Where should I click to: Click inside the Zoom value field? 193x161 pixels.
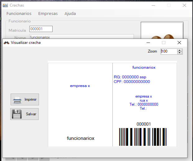pos(168,51)
